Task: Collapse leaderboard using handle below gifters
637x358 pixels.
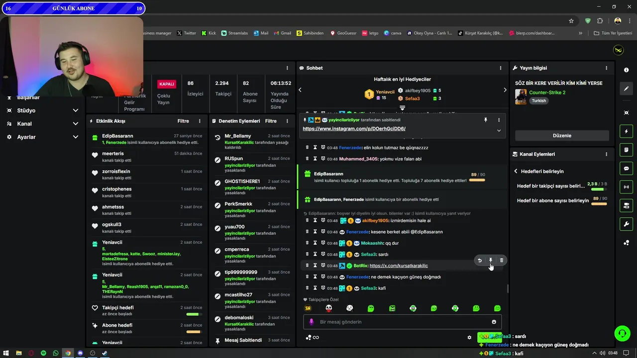Action: [x=402, y=107]
